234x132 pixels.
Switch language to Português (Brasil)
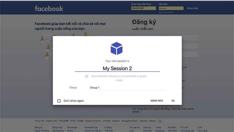(129, 121)
